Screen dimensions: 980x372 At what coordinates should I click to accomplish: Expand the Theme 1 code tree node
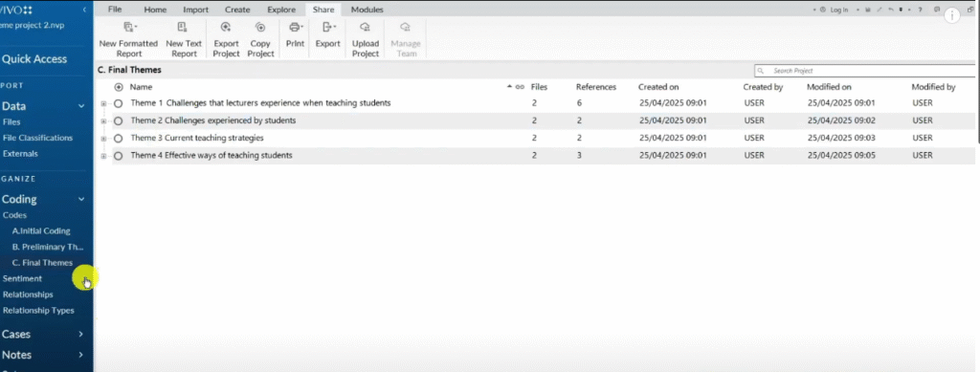coord(103,103)
